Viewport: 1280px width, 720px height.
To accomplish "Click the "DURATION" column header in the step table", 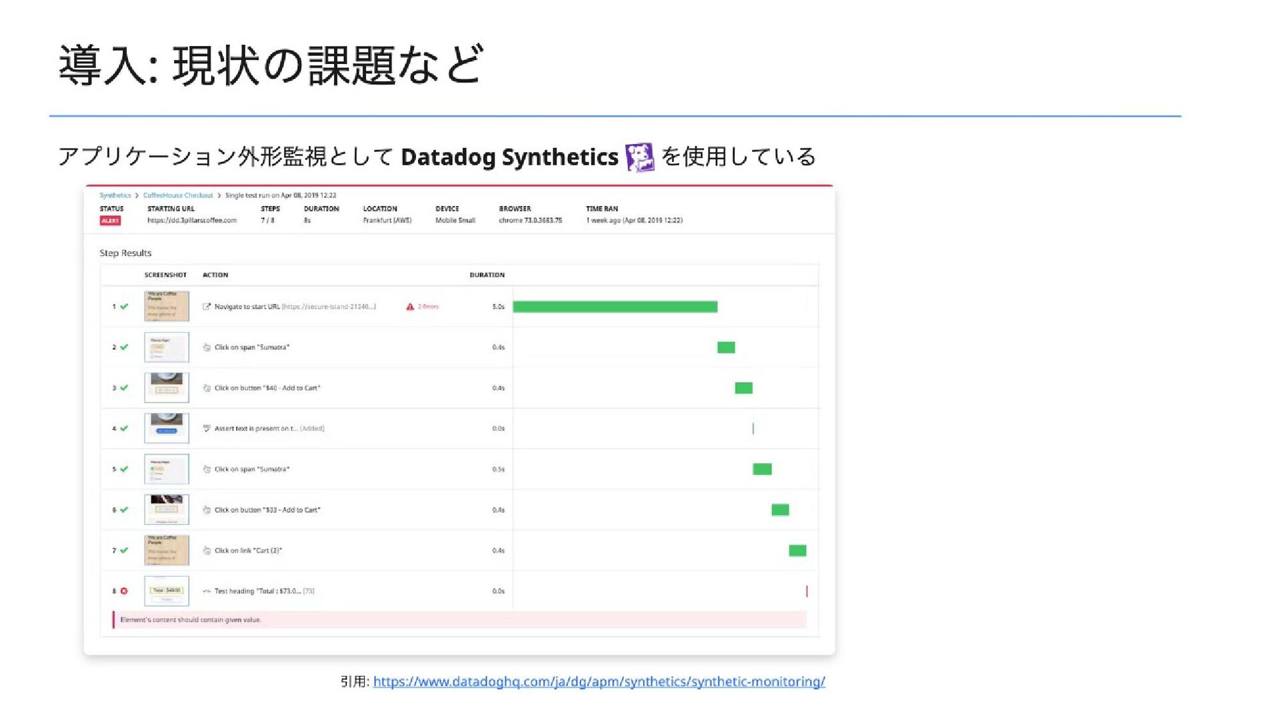I will (487, 275).
